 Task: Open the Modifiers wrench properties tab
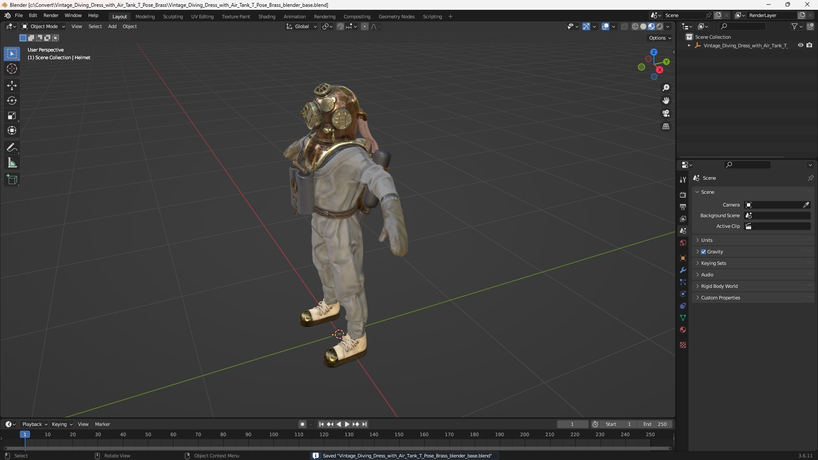click(683, 270)
